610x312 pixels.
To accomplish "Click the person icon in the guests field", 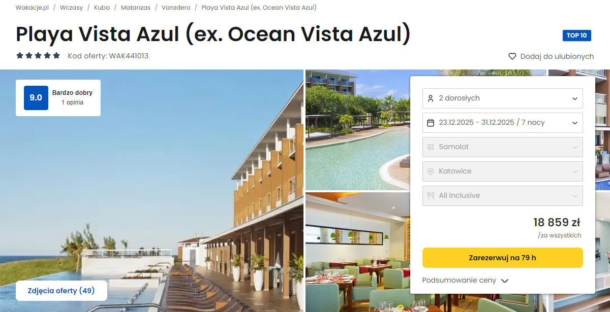I will 431,98.
